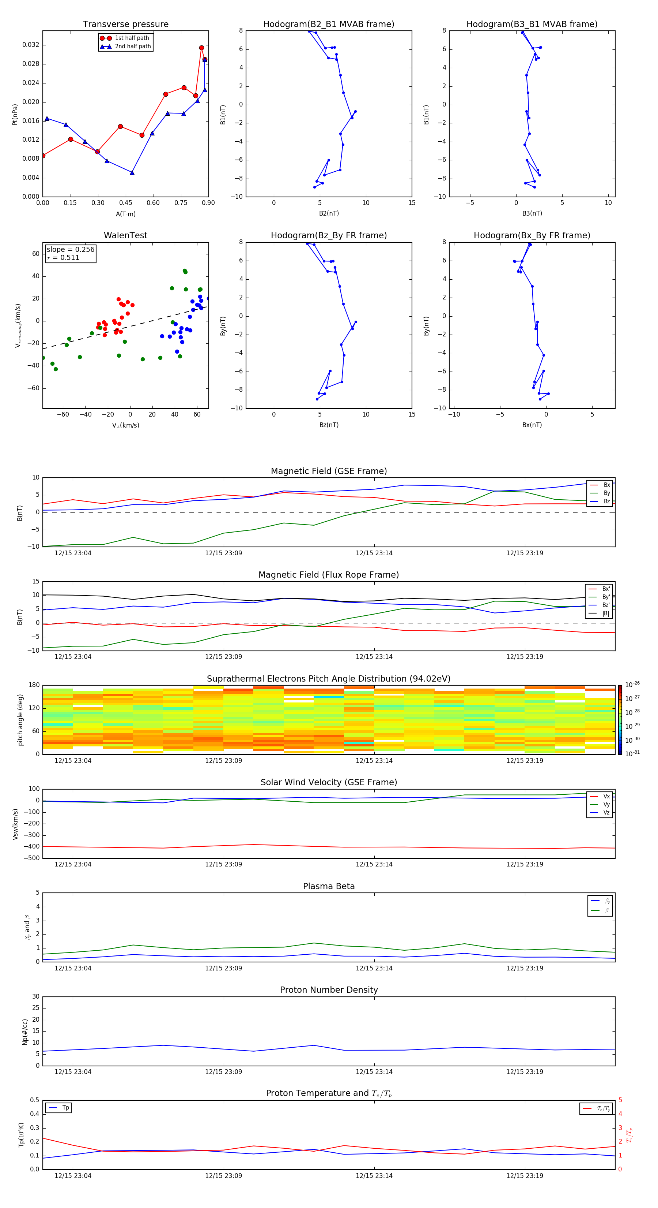This screenshot has width=658, height=1208.
Task: Click '|B|' in the flux rope legend
Action: pos(606,614)
